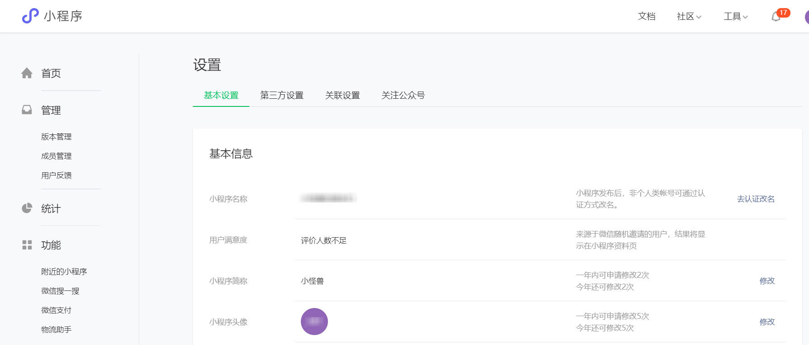Switch to the 第三方设置 tab
This screenshot has height=345, width=809.
pyautogui.click(x=281, y=95)
